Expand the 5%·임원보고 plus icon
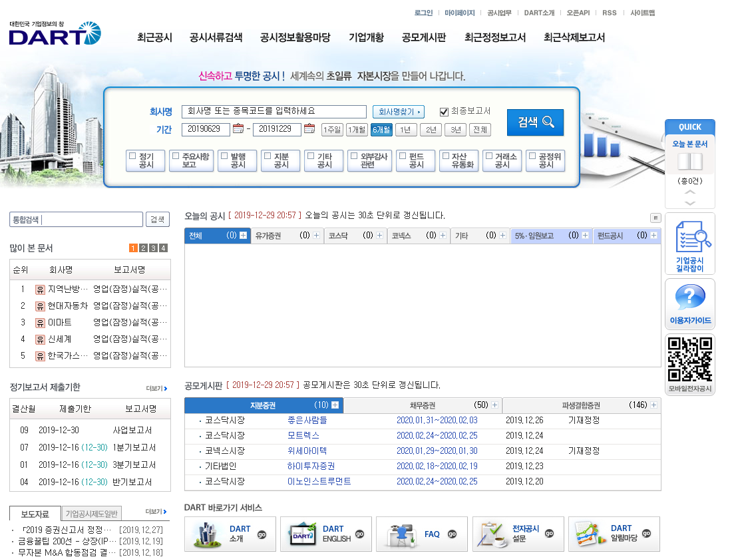Image resolution: width=734 pixels, height=559 pixels. click(585, 236)
